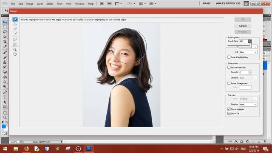The height and width of the screenshot is (153, 272).
Task: Select the Eyedropper tool in Extract dialog
Action: [15, 34]
